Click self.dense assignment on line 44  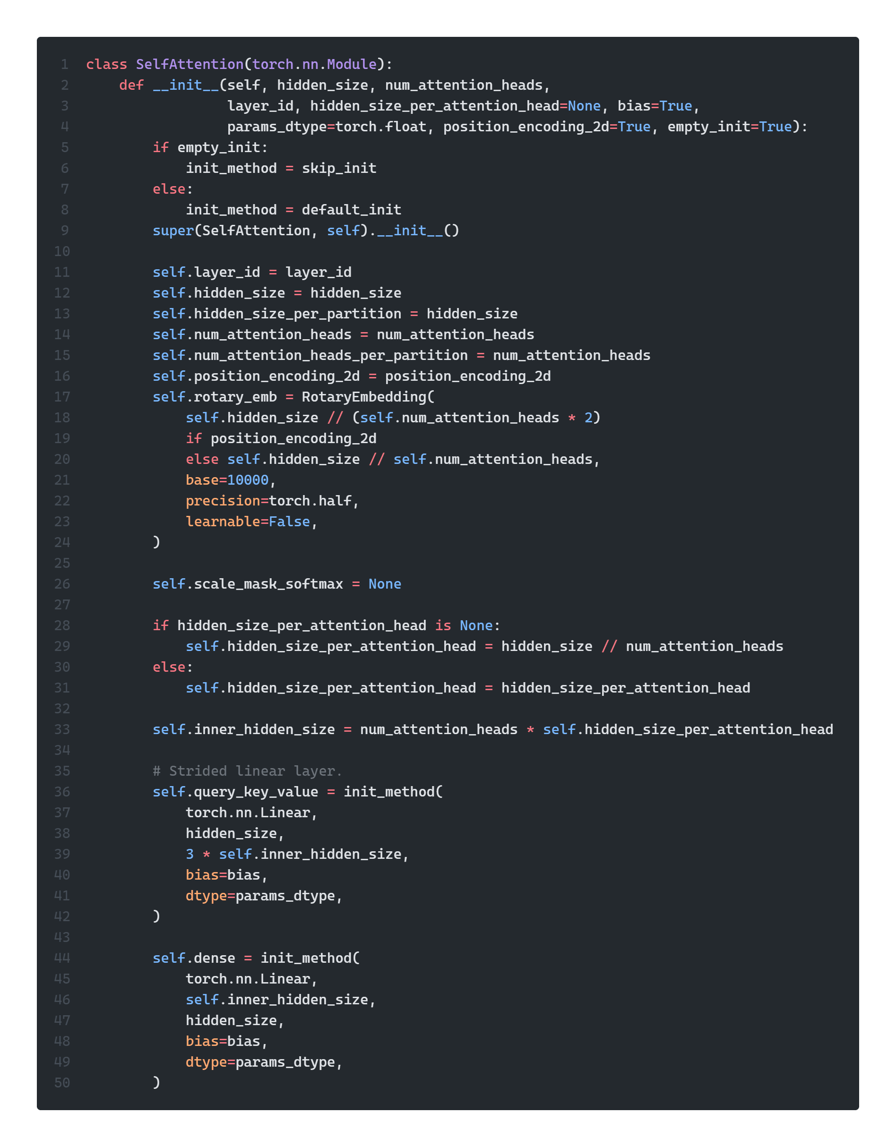(194, 958)
